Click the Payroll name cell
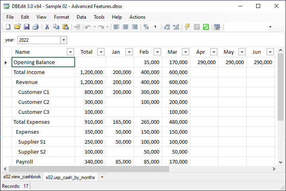The image size is (286, 191). point(43,162)
